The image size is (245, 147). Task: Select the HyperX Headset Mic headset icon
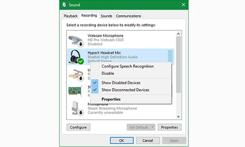click(x=77, y=57)
